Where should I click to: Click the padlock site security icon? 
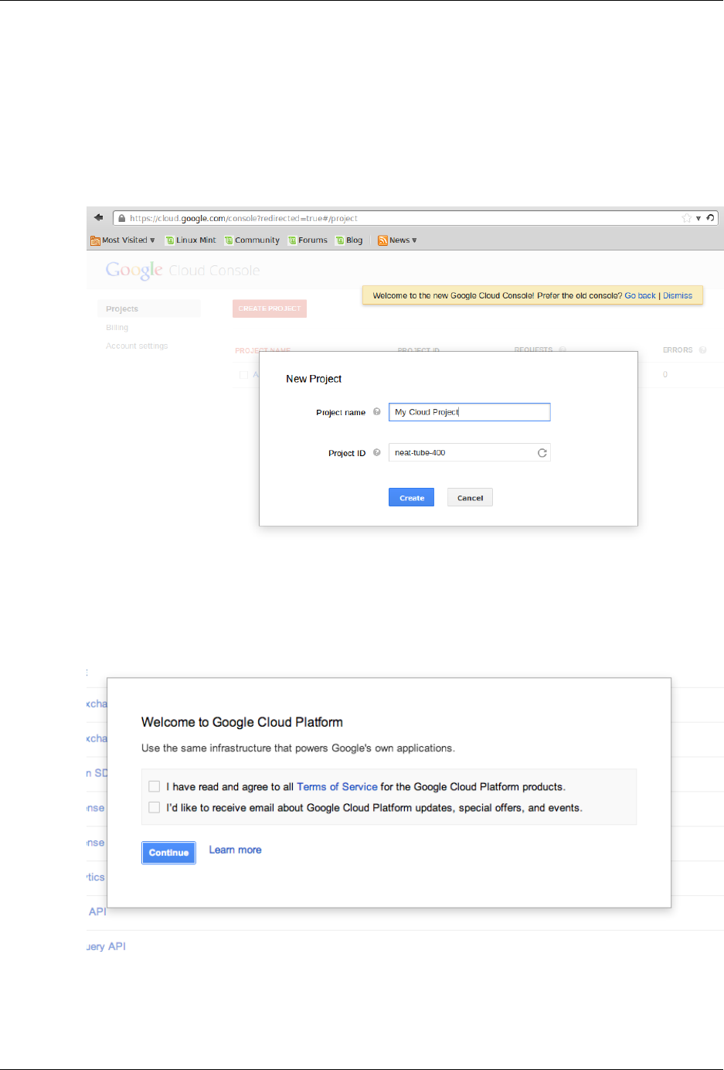pyautogui.click(x=122, y=219)
